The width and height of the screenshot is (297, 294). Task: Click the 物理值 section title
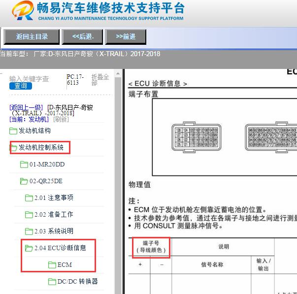point(139,185)
